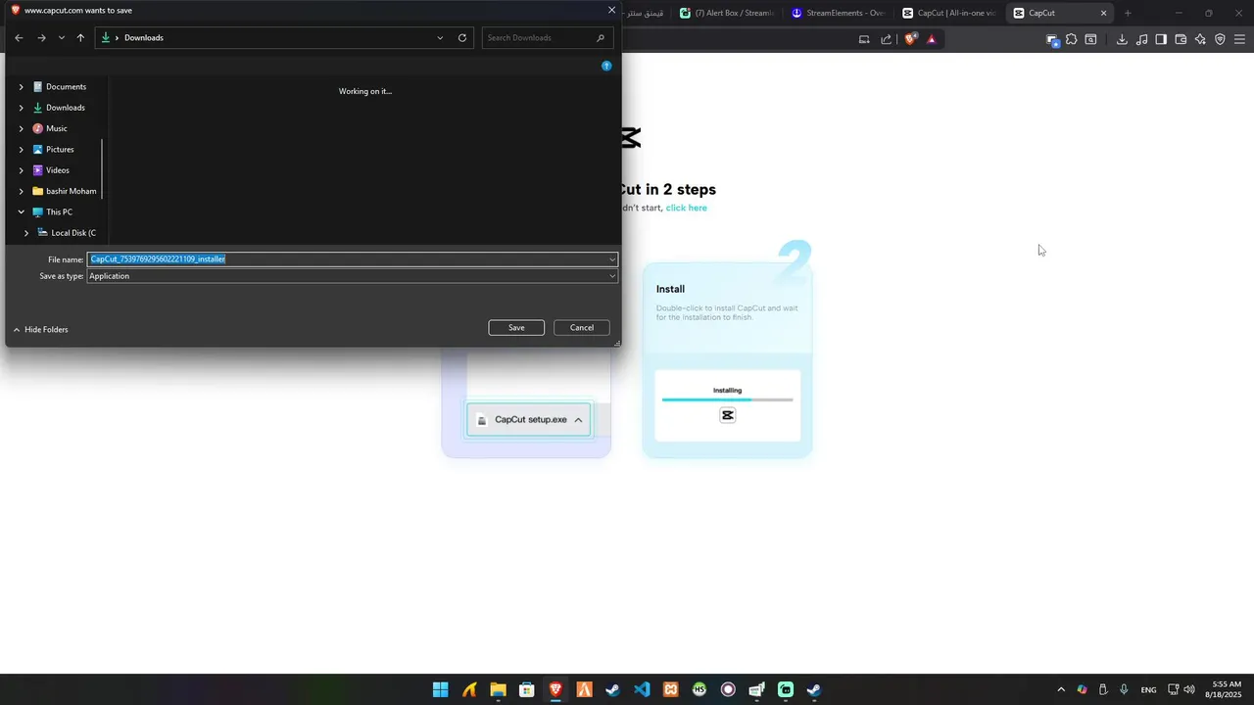Switch to CapCut All-in-one video tab
Viewport: 1254px width, 705px height.
pyautogui.click(x=948, y=13)
